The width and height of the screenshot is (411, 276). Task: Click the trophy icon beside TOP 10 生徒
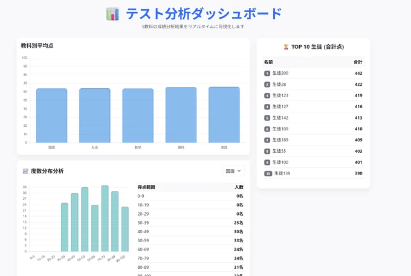point(286,47)
